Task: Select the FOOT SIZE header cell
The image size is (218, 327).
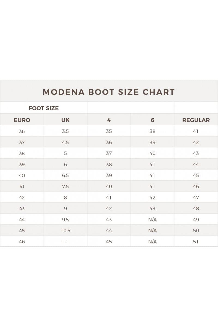Action: click(x=44, y=108)
